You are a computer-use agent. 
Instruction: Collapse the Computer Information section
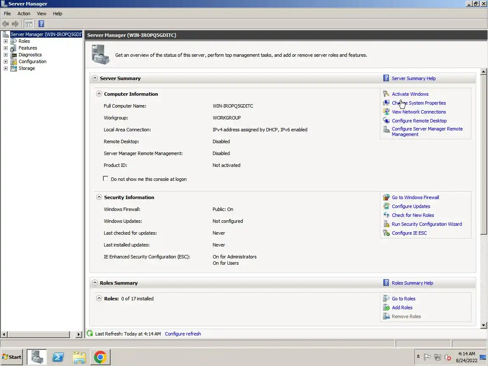[x=99, y=94]
